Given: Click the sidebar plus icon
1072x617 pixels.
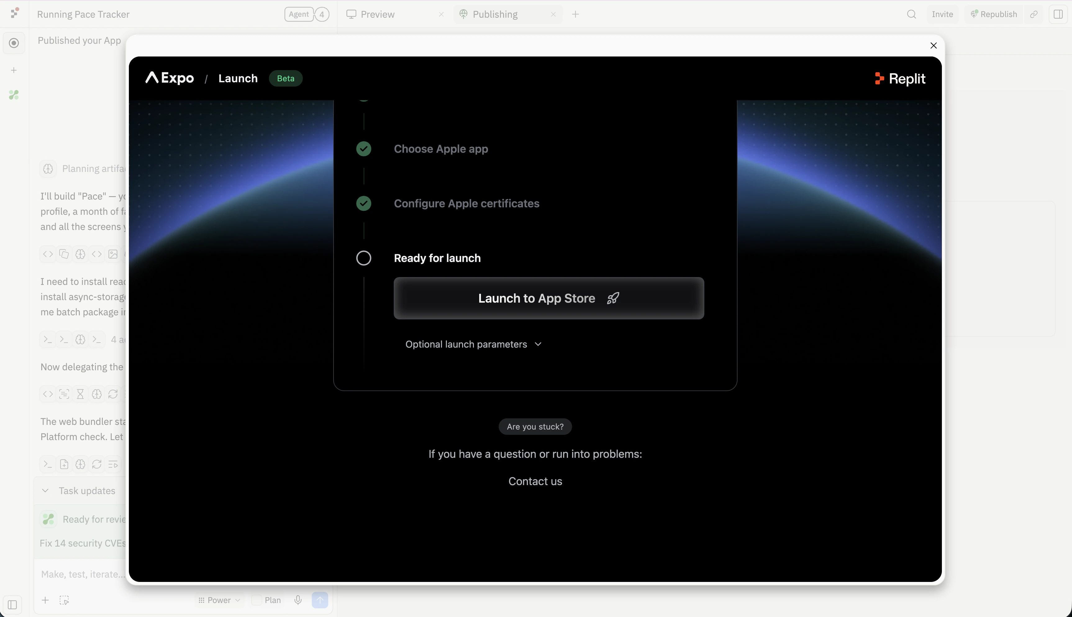Looking at the screenshot, I should pos(14,70).
